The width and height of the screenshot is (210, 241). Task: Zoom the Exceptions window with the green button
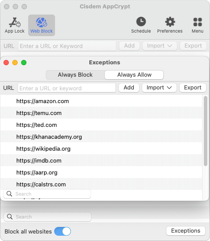pyautogui.click(x=24, y=63)
